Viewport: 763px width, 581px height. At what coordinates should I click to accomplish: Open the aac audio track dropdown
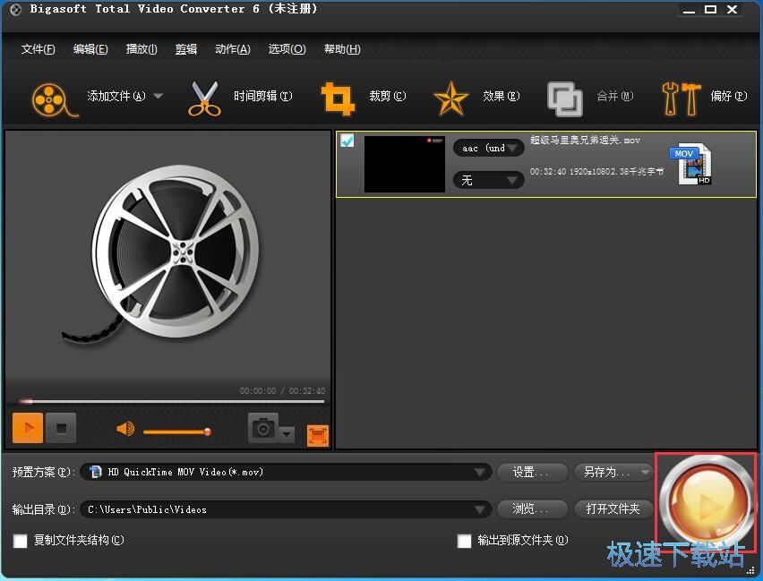click(488, 148)
